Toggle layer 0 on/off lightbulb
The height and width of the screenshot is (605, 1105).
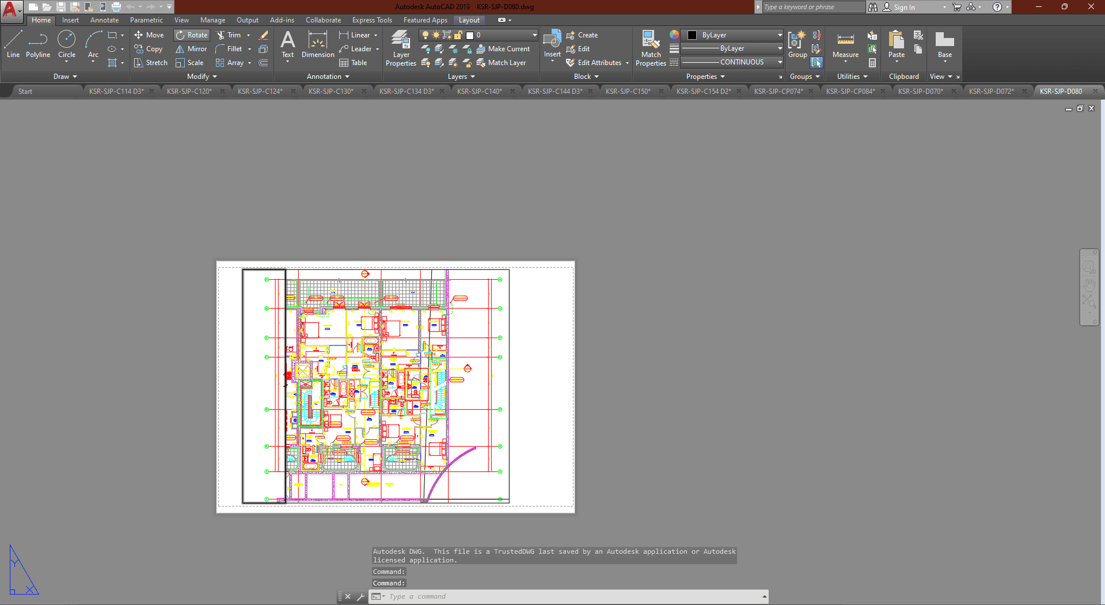[x=426, y=35]
